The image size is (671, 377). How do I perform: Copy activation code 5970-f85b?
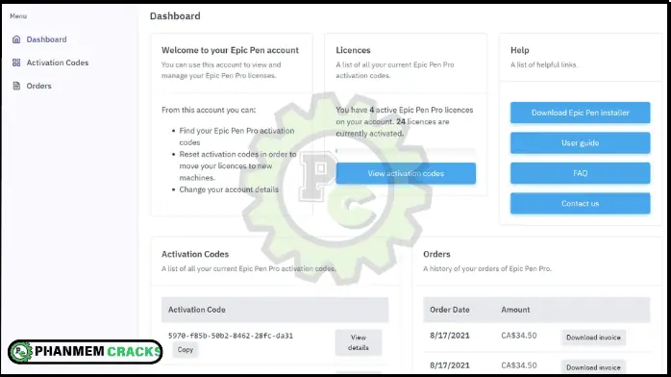coord(186,350)
